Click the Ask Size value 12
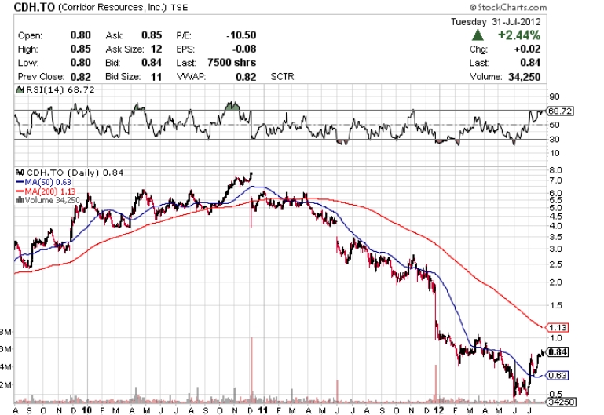This screenshot has height=415, width=604. [x=156, y=49]
